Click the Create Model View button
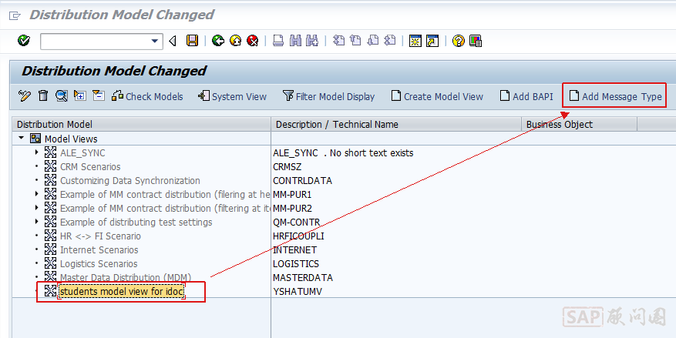Image resolution: width=676 pixels, height=338 pixels. pyautogui.click(x=437, y=96)
